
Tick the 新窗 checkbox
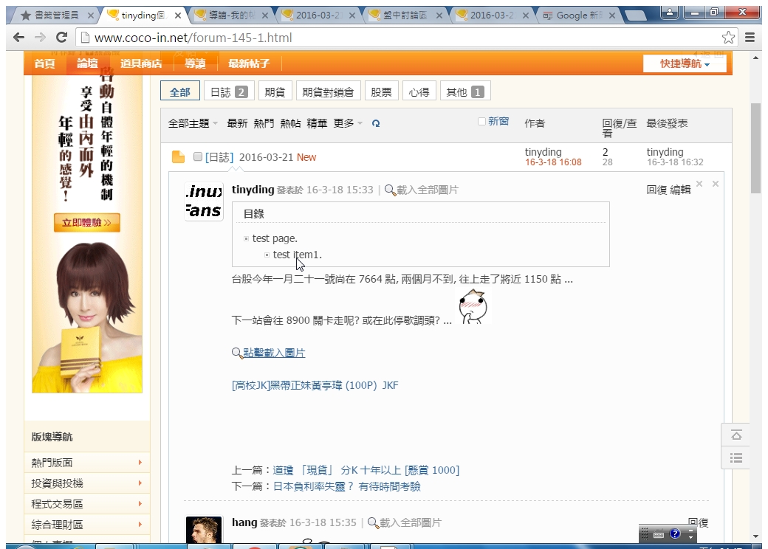point(481,121)
